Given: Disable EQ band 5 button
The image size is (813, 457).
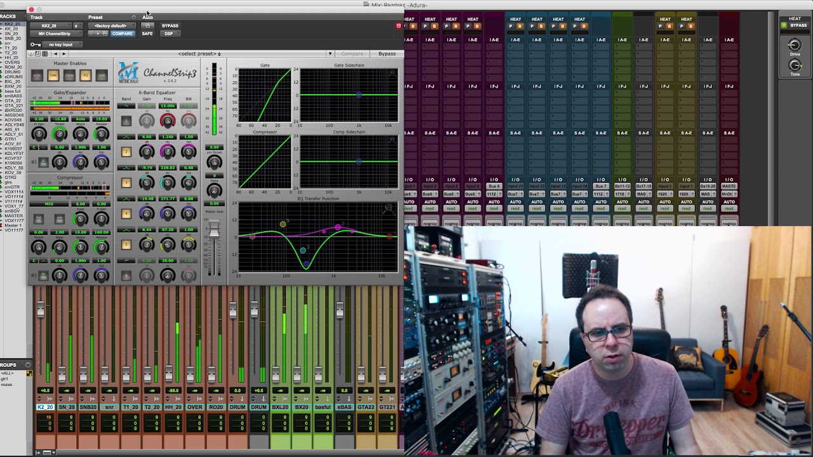Looking at the screenshot, I should coord(126,245).
